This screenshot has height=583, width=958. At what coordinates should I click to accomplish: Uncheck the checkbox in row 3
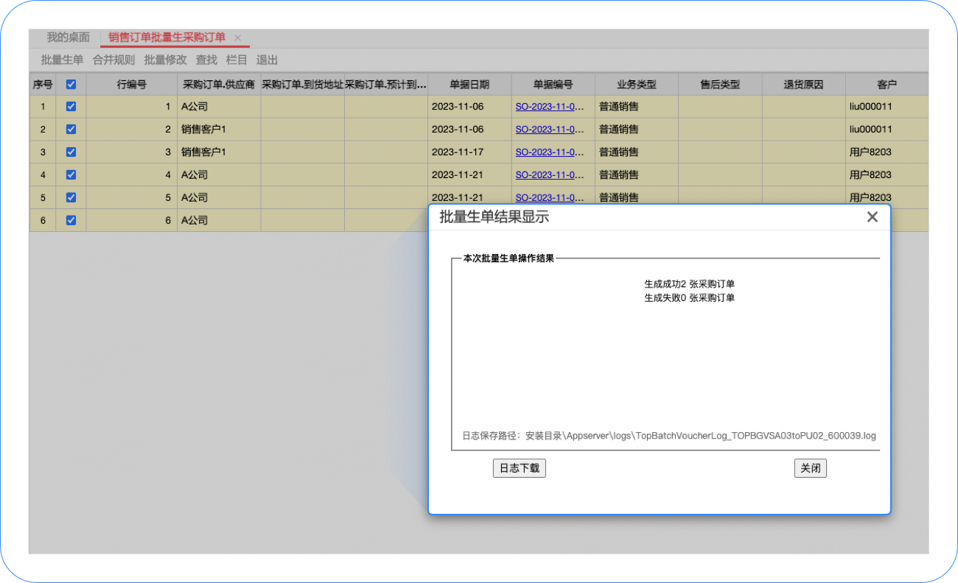pos(71,152)
